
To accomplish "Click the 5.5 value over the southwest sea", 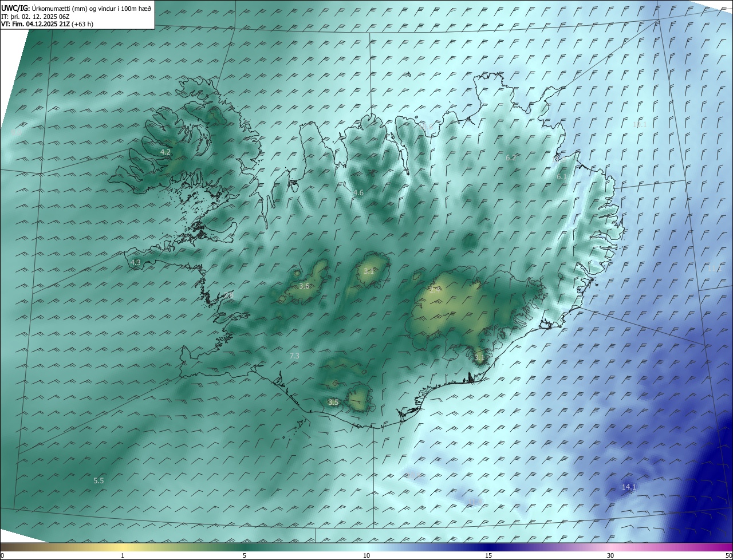I will click(x=98, y=481).
